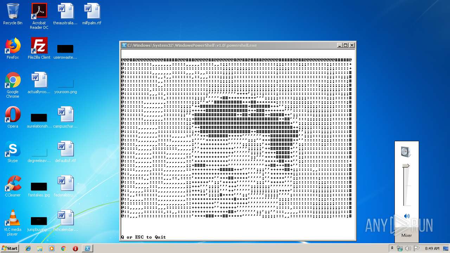This screenshot has width=450, height=253.
Task: Open Chrome from the taskbar
Action: coord(63,248)
